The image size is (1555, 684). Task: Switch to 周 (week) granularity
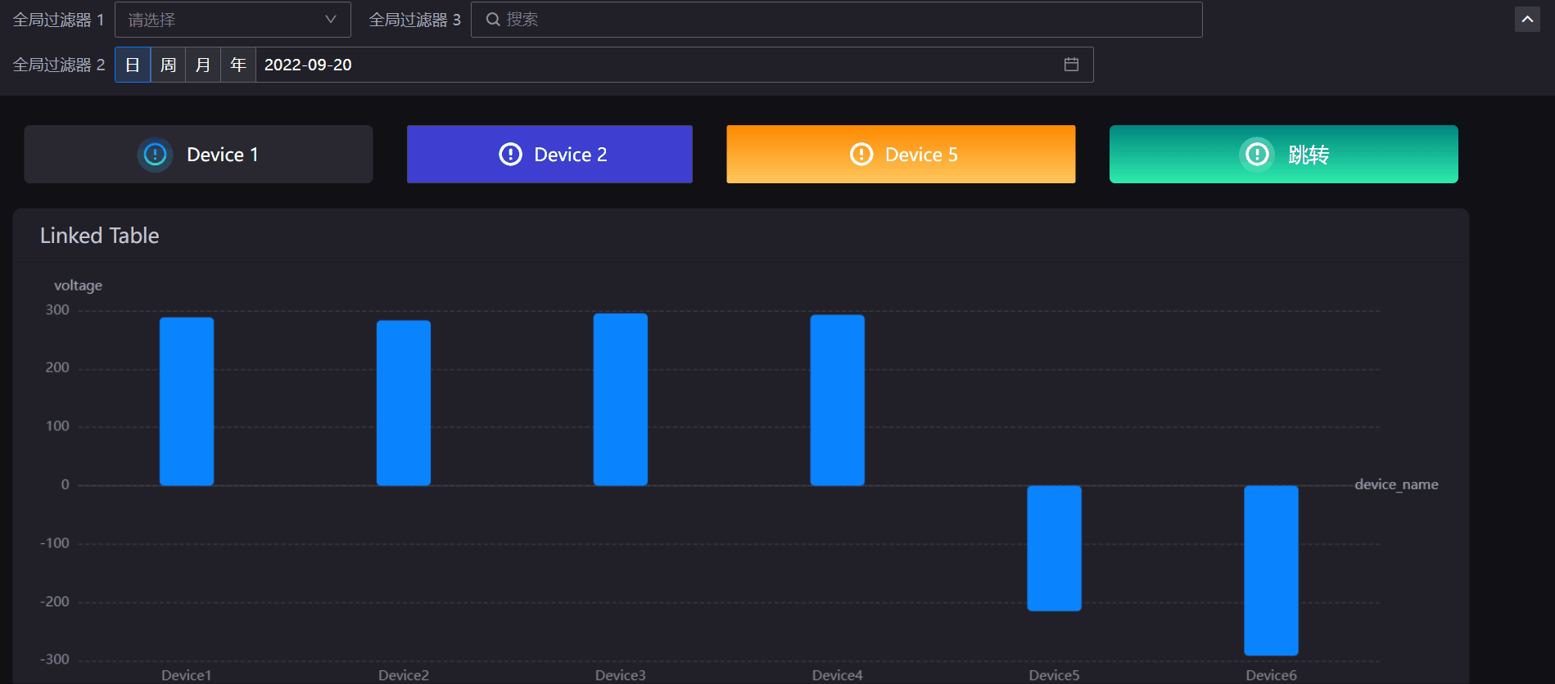point(168,65)
